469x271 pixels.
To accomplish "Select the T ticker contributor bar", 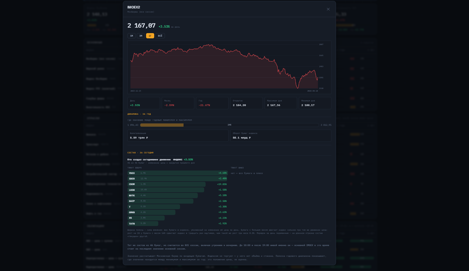I will click(x=177, y=207).
